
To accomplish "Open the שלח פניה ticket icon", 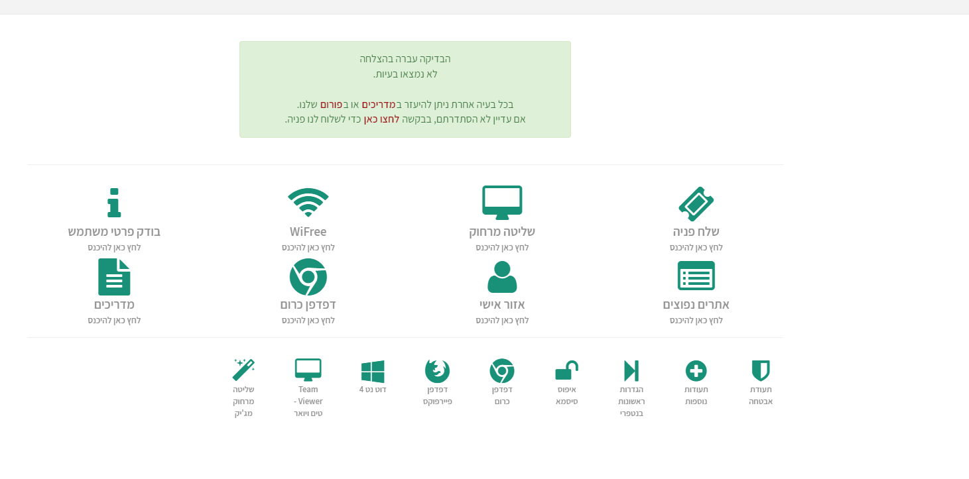I will 696,203.
